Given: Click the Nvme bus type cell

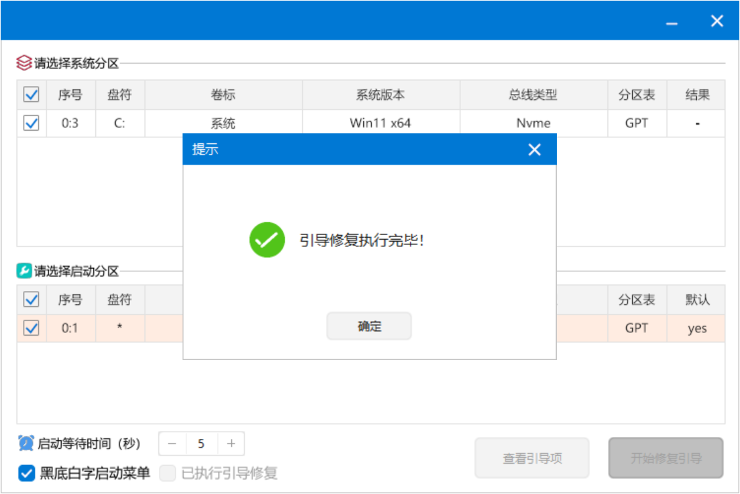Looking at the screenshot, I should [x=533, y=123].
